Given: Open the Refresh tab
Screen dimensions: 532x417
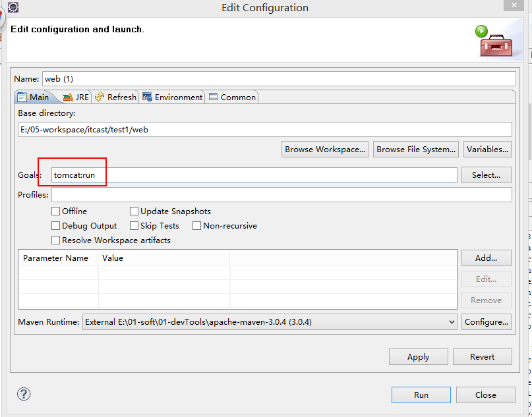Looking at the screenshot, I should [115, 97].
